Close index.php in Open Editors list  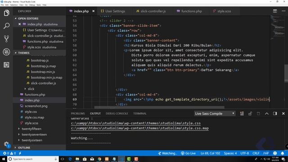[x=19, y=24]
